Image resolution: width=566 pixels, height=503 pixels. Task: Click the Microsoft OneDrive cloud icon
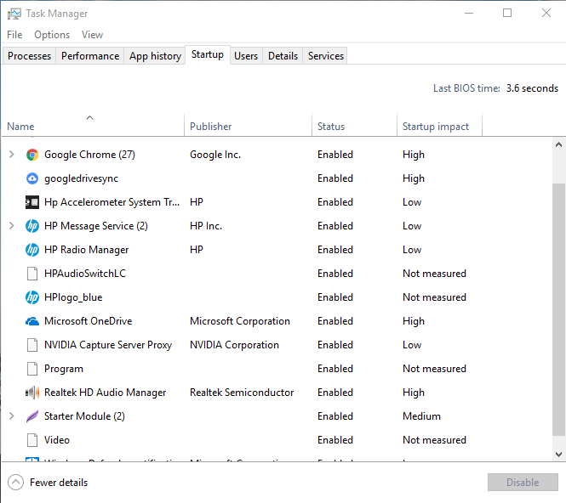tap(32, 321)
